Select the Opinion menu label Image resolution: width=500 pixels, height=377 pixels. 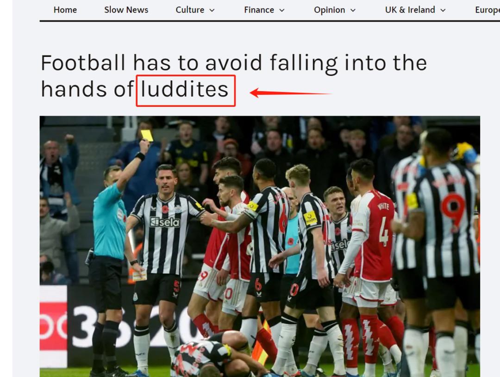(330, 10)
